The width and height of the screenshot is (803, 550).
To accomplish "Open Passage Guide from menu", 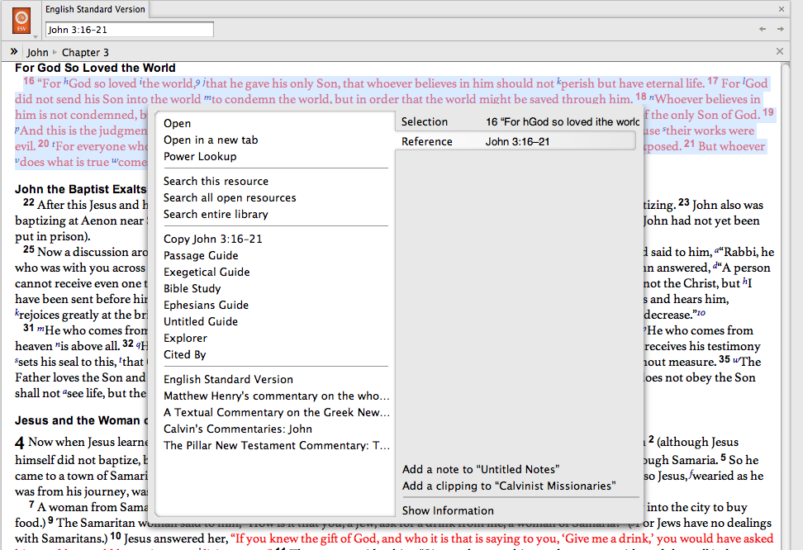I will pyautogui.click(x=201, y=255).
